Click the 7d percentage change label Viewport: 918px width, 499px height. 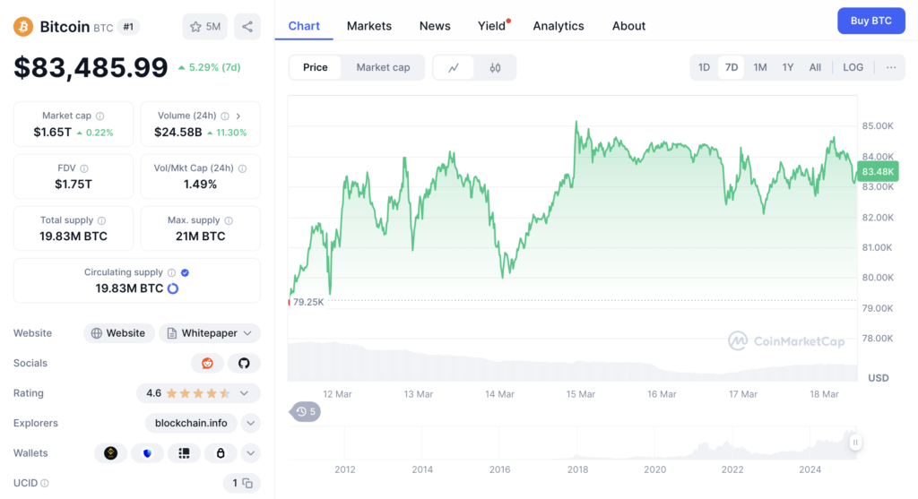click(x=210, y=67)
